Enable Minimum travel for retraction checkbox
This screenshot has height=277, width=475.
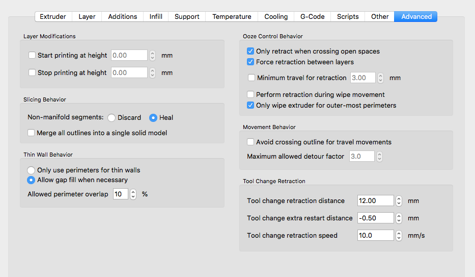pos(252,78)
